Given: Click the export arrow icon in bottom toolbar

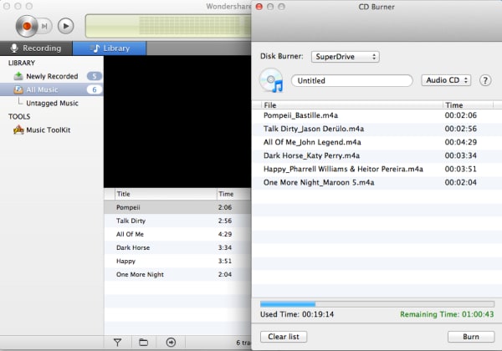Looking at the screenshot, I should click(171, 343).
